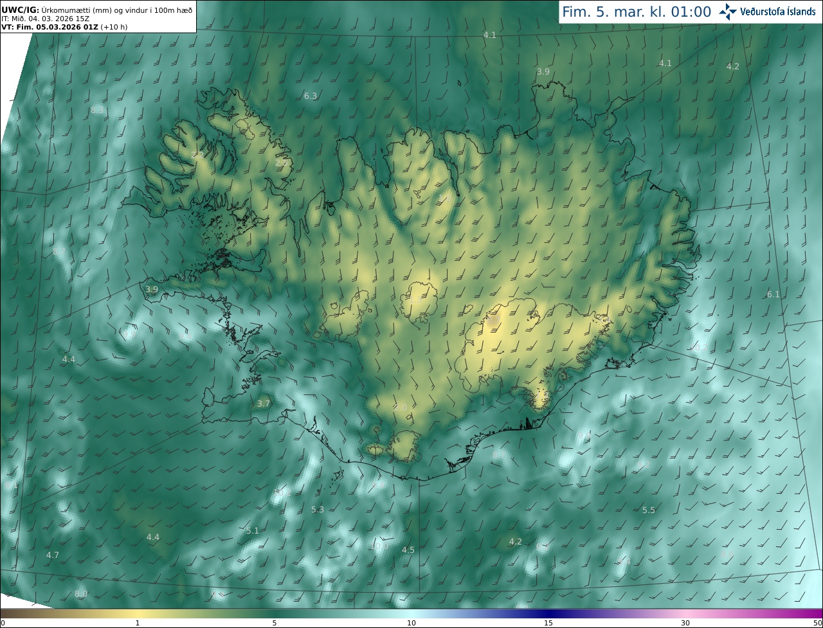Click the color scale tick labeled 15
Image resolution: width=823 pixels, height=628 pixels.
tap(548, 624)
